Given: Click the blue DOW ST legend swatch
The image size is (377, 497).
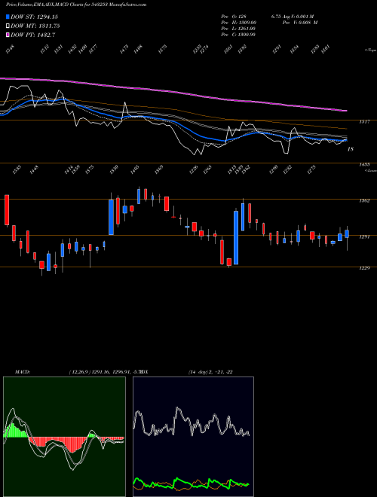Looking at the screenshot, I should pyautogui.click(x=8, y=17).
